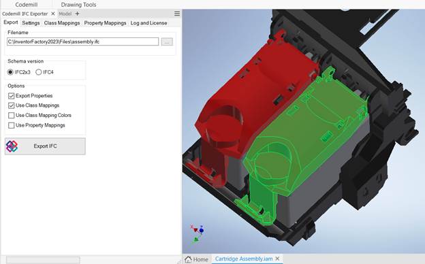
Task: Click the Home house icon
Action: [x=188, y=259]
